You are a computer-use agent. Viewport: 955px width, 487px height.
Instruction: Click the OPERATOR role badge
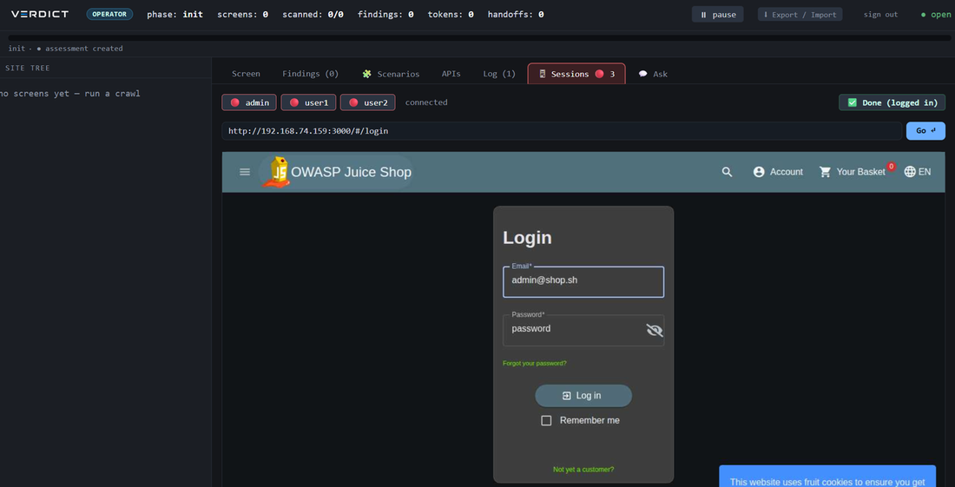click(109, 14)
